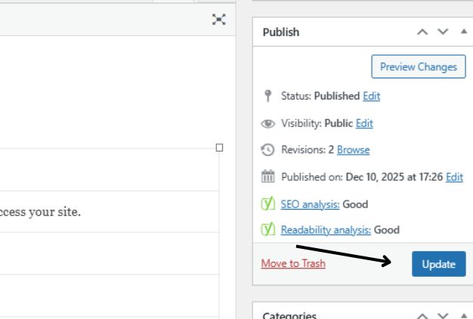Move the Publish panel down
473x319 pixels.
point(444,32)
